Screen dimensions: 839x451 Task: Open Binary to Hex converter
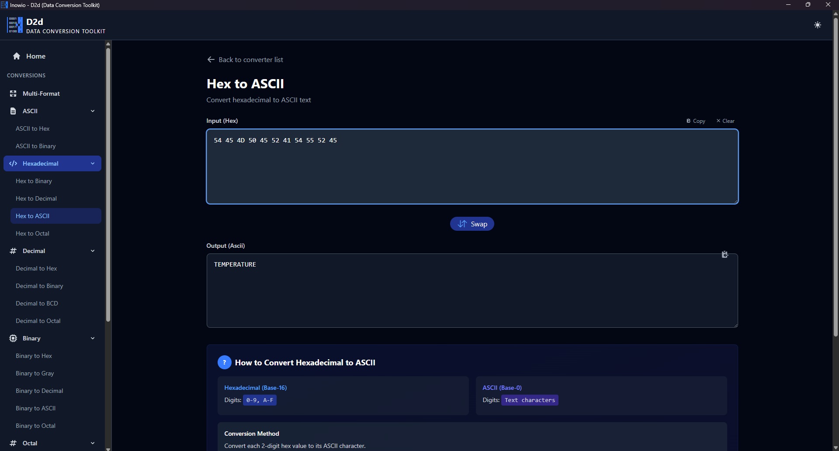[56, 356]
